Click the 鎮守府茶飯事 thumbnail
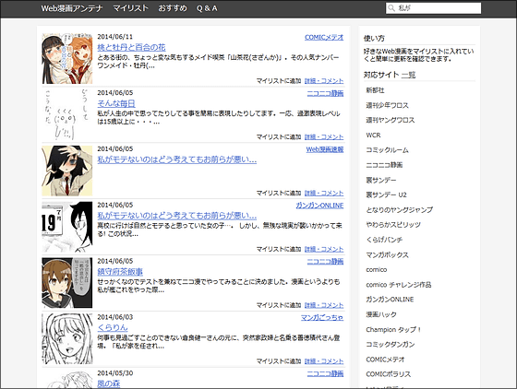517x389 pixels. click(x=67, y=283)
